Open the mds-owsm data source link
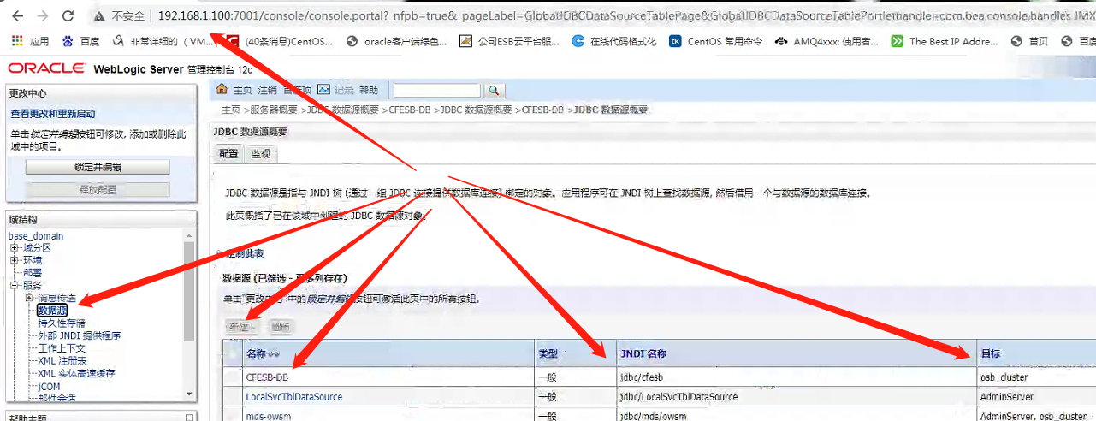Image resolution: width=1096 pixels, height=421 pixels. 270,417
